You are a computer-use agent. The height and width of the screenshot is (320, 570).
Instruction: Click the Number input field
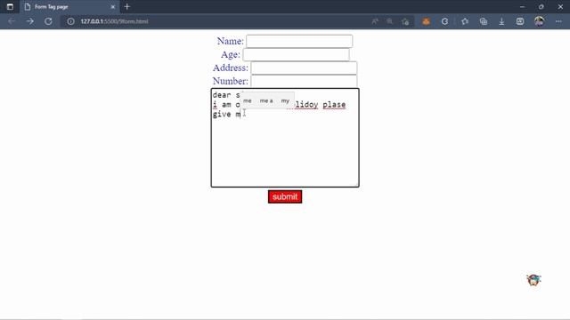304,81
